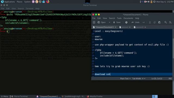Click the display tray icon near clock
This screenshot has width=174, height=98.
click(x=154, y=2)
